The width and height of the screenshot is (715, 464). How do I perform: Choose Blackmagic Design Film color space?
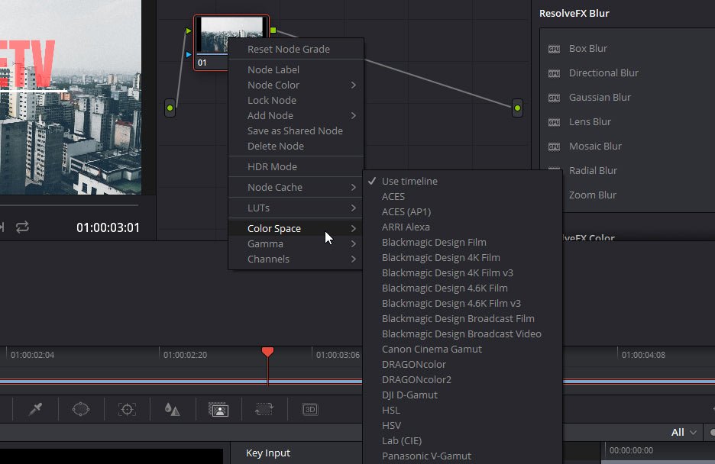[462, 242]
